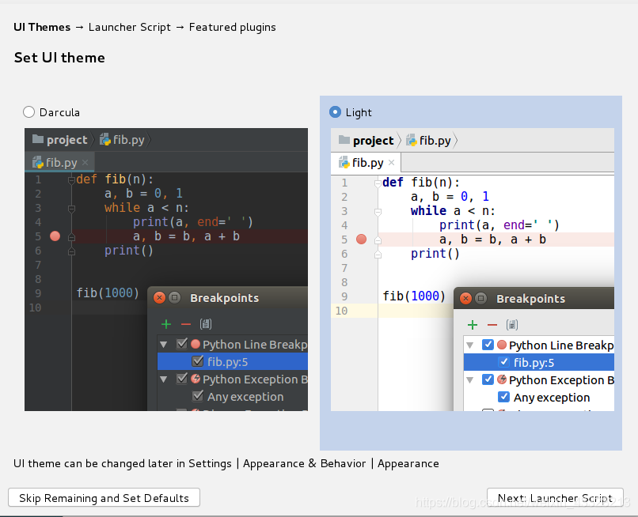Click Featured plugins breadcrumb step

[x=233, y=27]
